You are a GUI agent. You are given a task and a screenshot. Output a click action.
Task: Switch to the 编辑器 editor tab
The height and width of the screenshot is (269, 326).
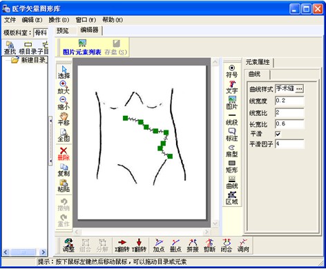click(x=89, y=30)
